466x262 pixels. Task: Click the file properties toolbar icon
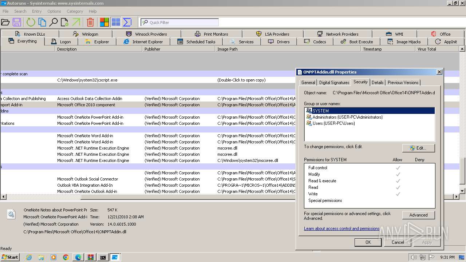(65, 22)
